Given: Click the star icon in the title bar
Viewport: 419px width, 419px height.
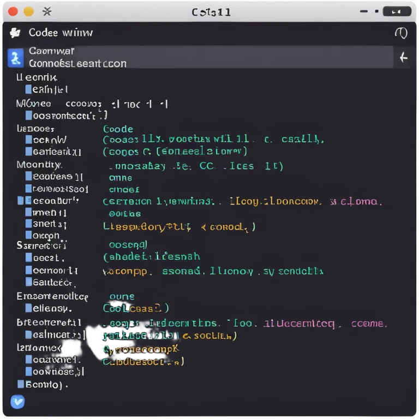Looking at the screenshot, I should point(47,11).
